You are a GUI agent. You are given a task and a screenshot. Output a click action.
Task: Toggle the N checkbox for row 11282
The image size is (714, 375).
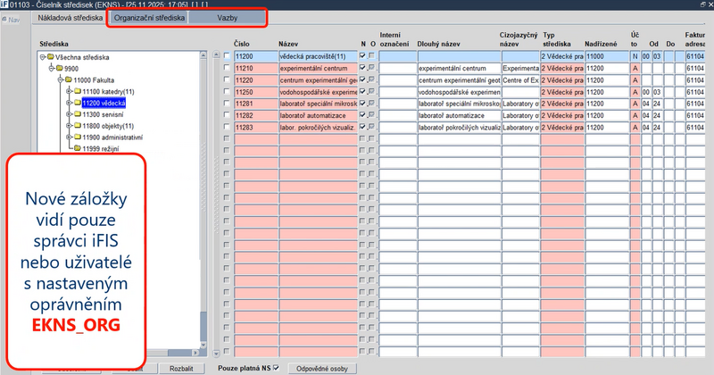pyautogui.click(x=361, y=114)
